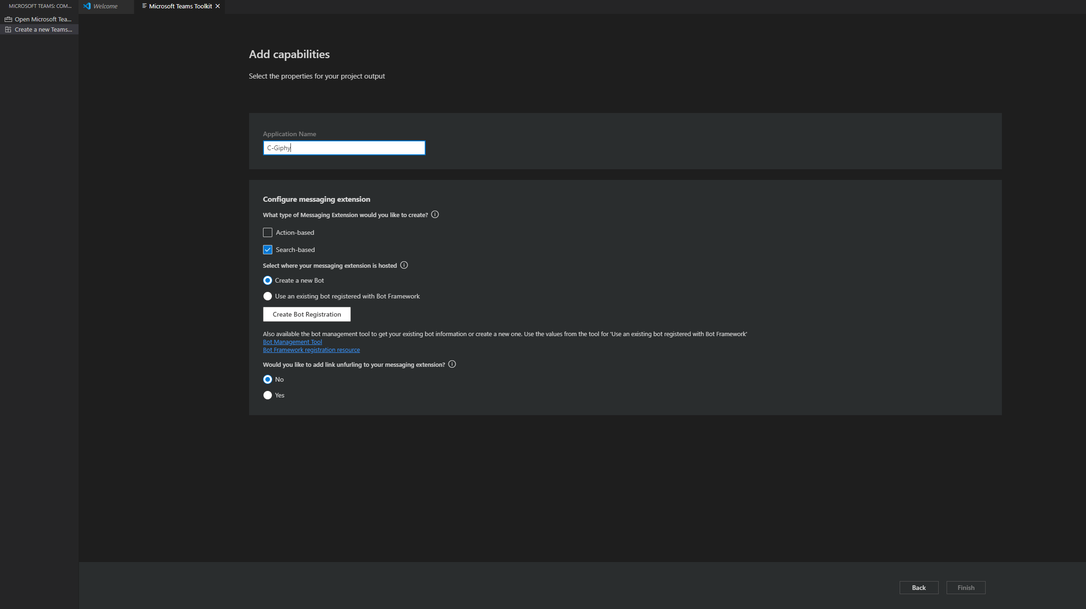Screen dimensions: 1086x609
Task: Click the Create a new Teams app icon
Action: (8, 29)
